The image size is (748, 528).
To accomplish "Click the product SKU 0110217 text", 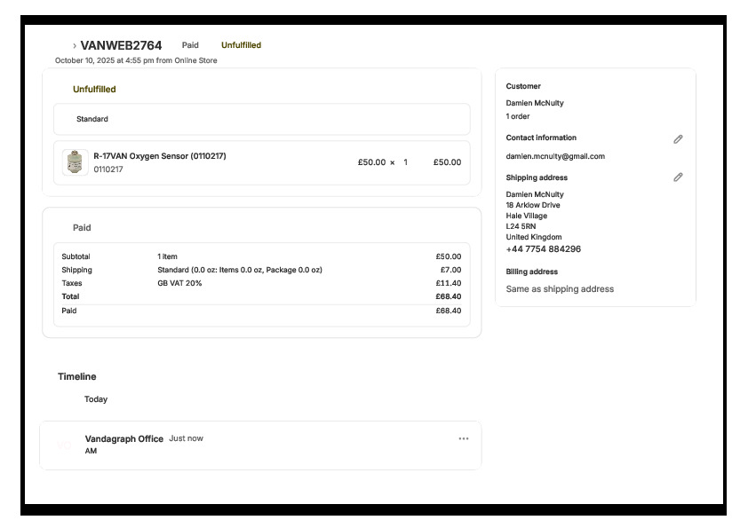I will [108, 169].
